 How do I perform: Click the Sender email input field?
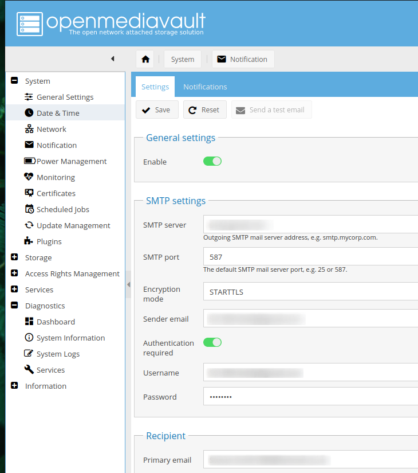[310, 319]
